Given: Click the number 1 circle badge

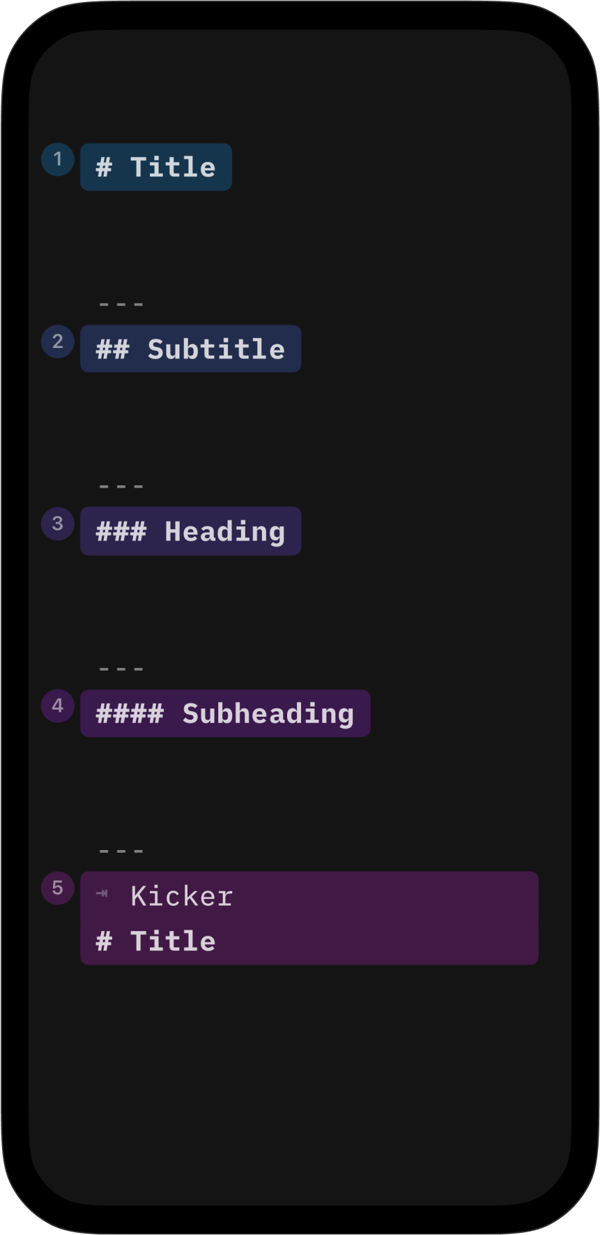Looking at the screenshot, I should pyautogui.click(x=58, y=160).
